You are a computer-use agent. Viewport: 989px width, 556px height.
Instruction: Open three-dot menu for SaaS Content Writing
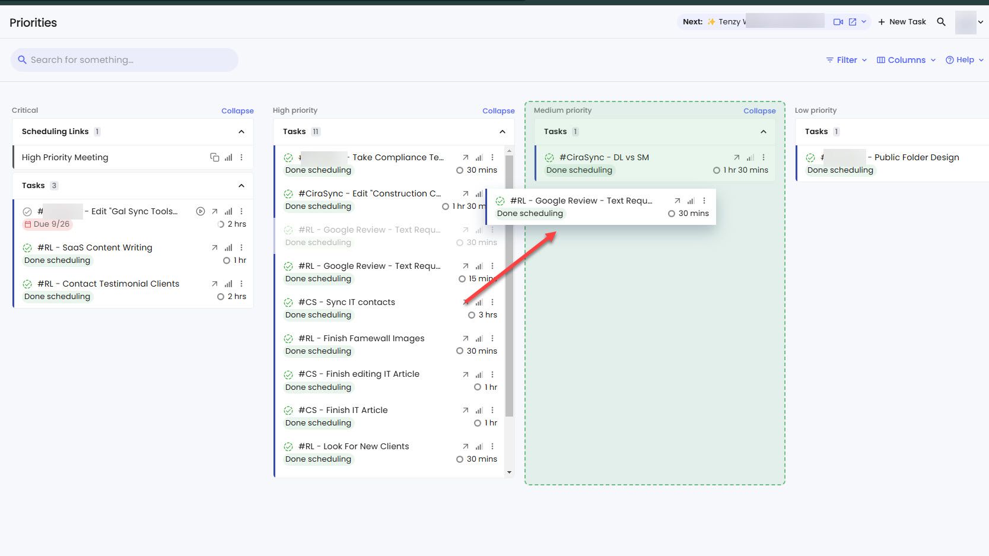pos(241,247)
